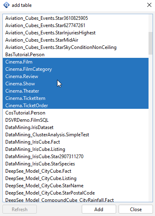Click the Add button
The width and height of the screenshot is (155, 216).
(x=99, y=209)
